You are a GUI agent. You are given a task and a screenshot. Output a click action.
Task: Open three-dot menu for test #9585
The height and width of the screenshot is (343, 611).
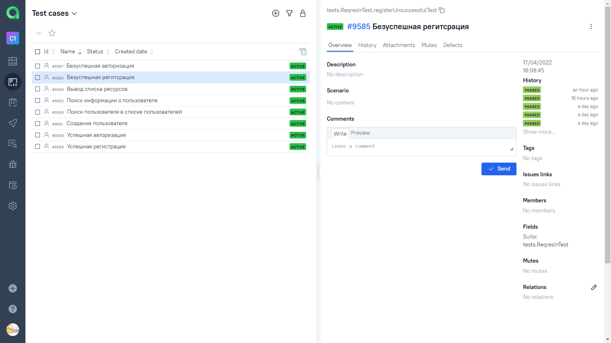point(591,27)
